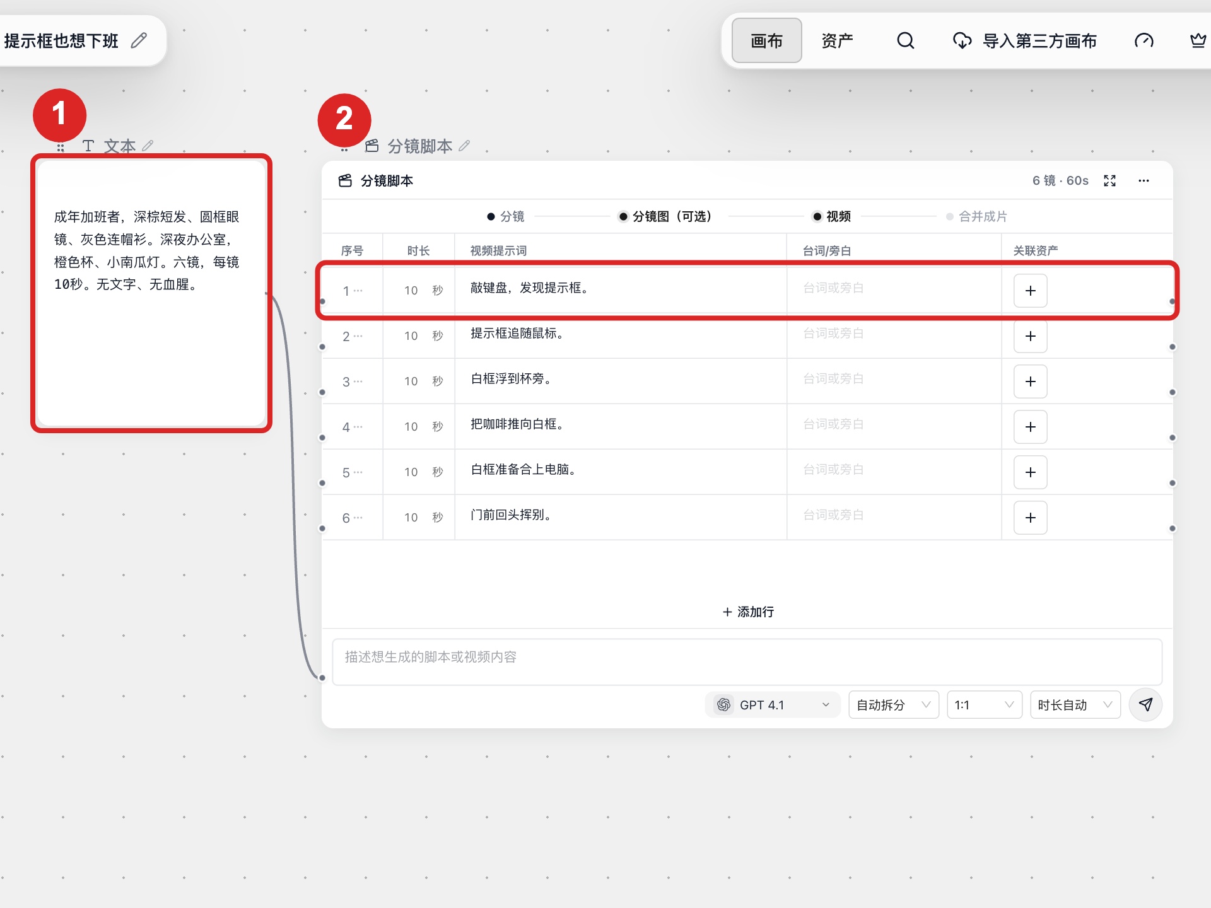Send the script prompt with paper-plane button
Image resolution: width=1211 pixels, height=908 pixels.
click(x=1145, y=704)
